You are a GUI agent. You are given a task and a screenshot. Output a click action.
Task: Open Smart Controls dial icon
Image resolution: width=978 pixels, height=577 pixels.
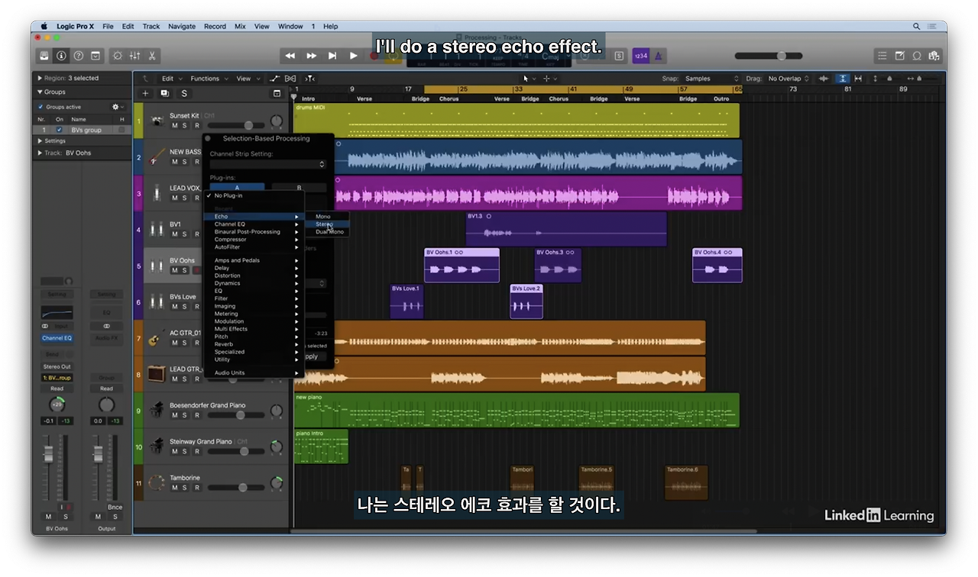pos(118,56)
